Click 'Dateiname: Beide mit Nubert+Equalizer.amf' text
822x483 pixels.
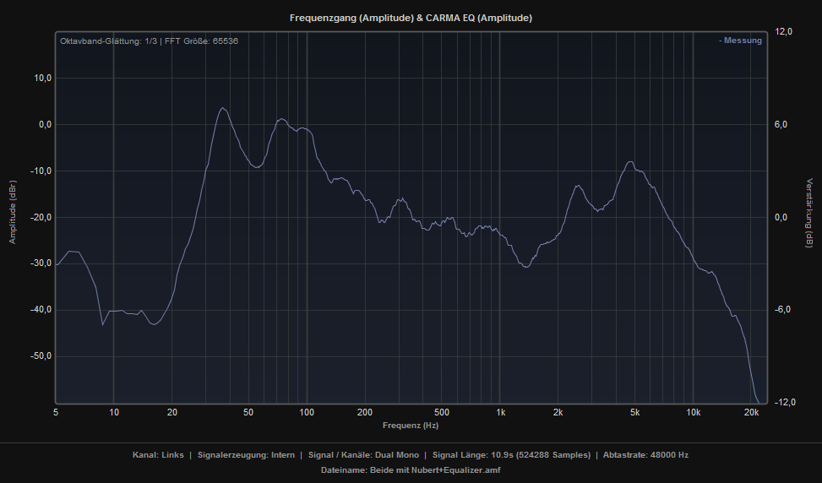click(x=411, y=470)
